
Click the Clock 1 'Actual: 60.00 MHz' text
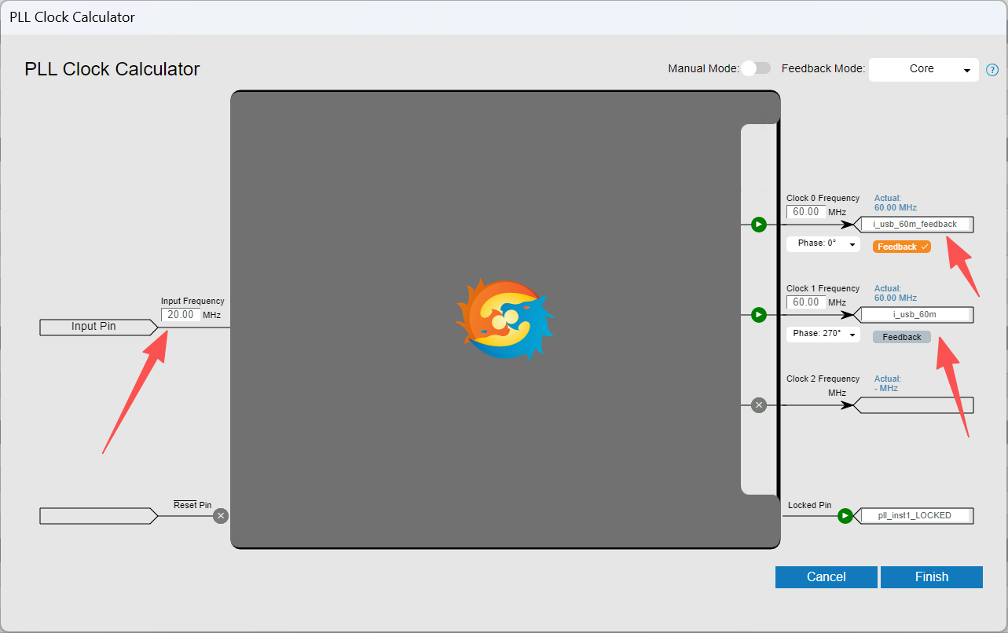click(896, 293)
